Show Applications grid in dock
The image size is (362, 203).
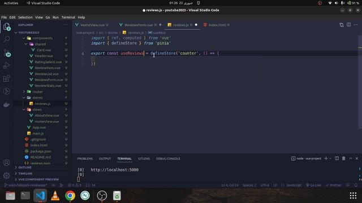pyautogui.click(x=353, y=196)
